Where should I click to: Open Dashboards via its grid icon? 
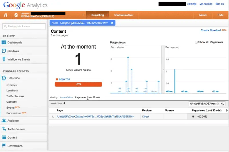4,43
